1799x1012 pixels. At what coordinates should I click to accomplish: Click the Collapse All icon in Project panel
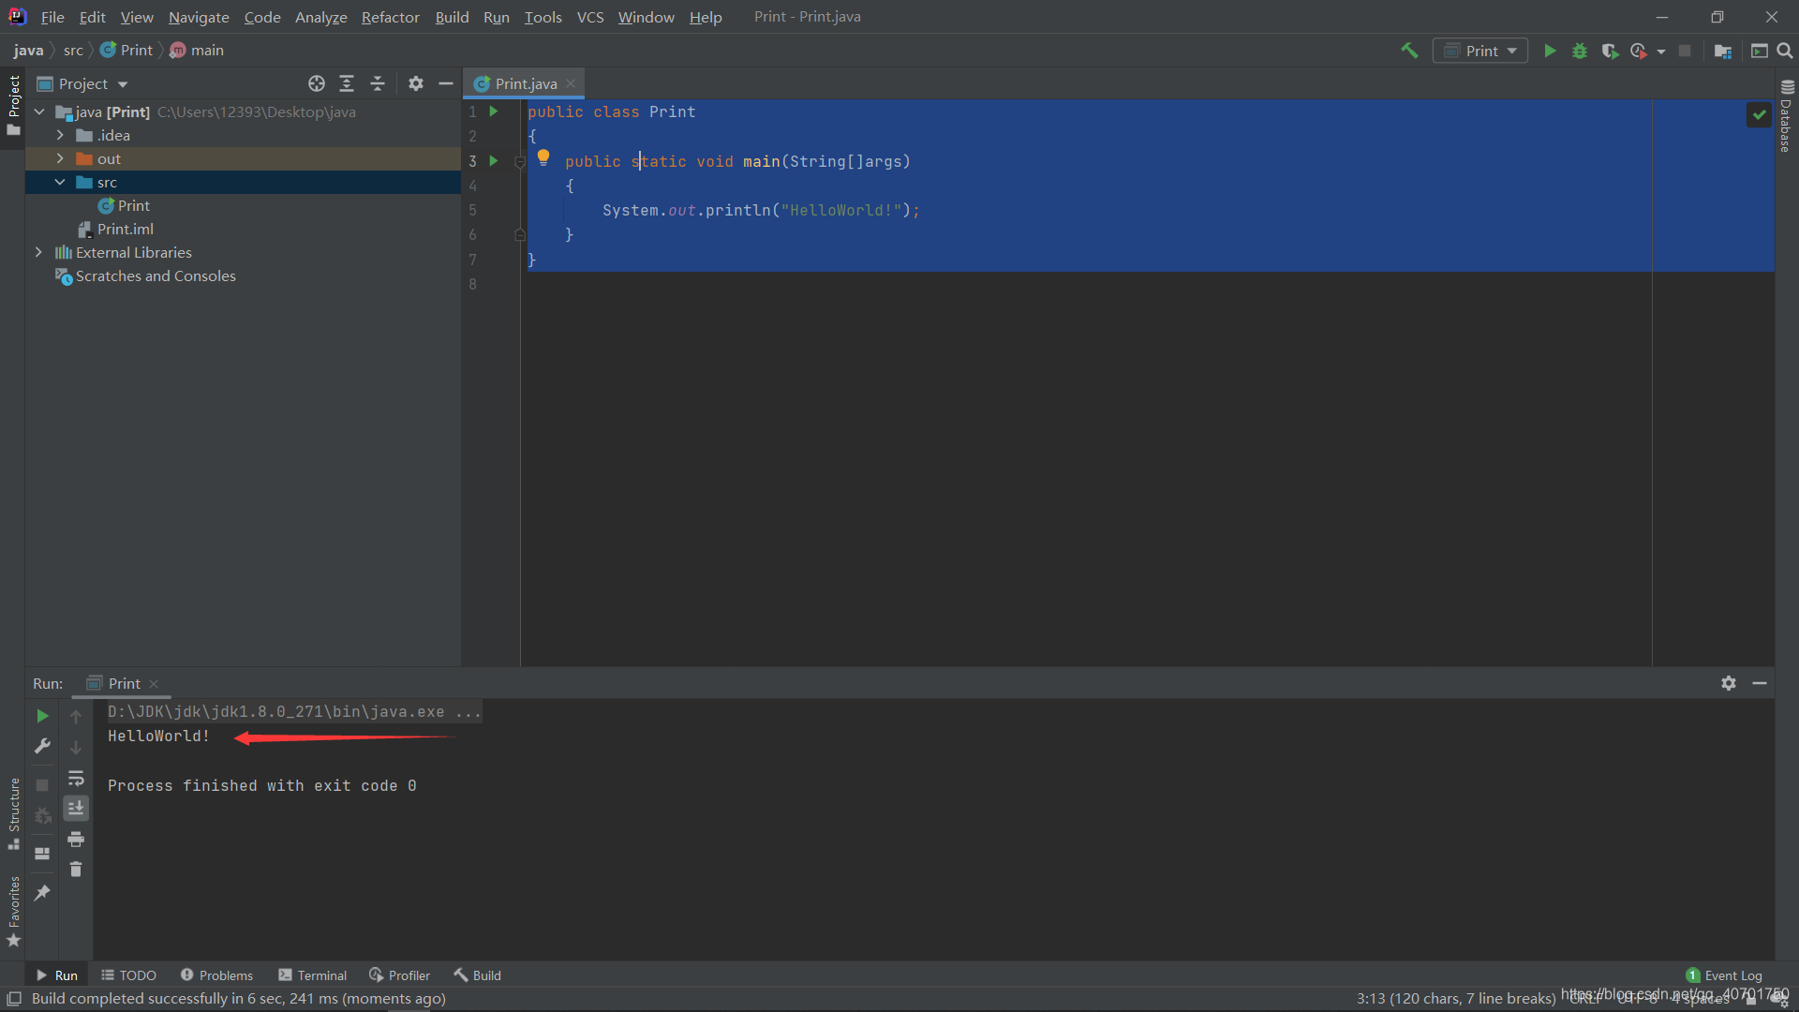point(378,83)
